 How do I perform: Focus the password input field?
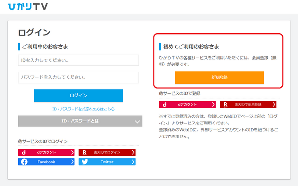click(78, 77)
